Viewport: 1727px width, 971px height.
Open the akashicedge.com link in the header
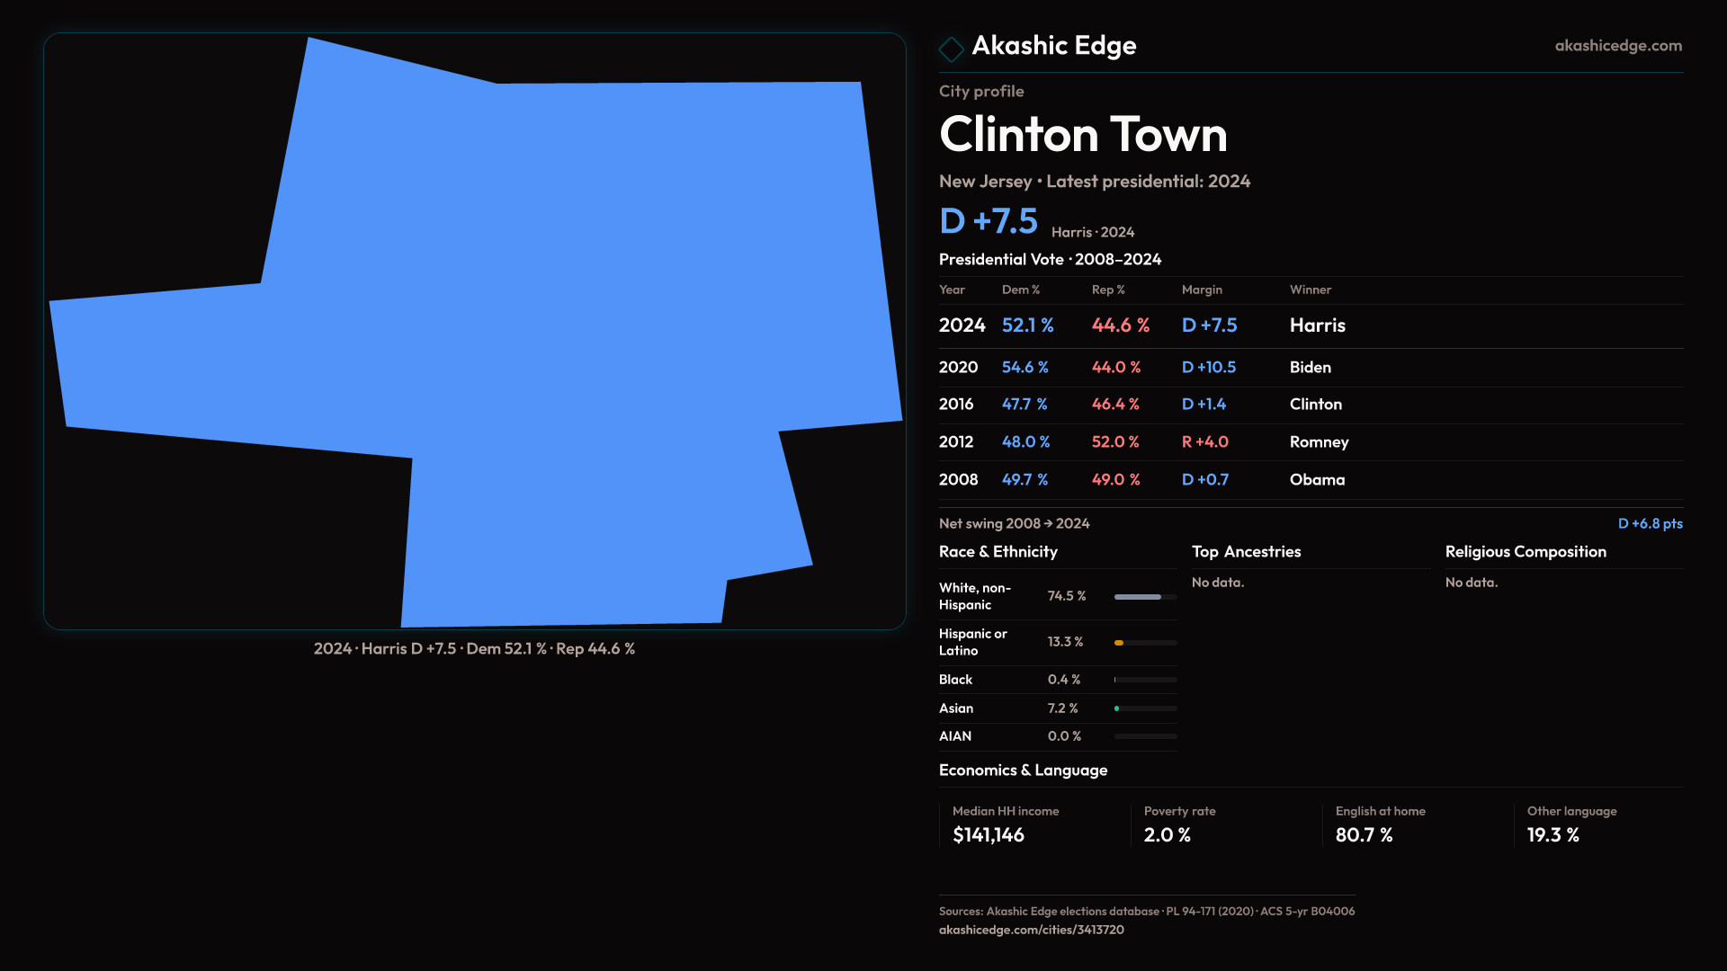1617,46
